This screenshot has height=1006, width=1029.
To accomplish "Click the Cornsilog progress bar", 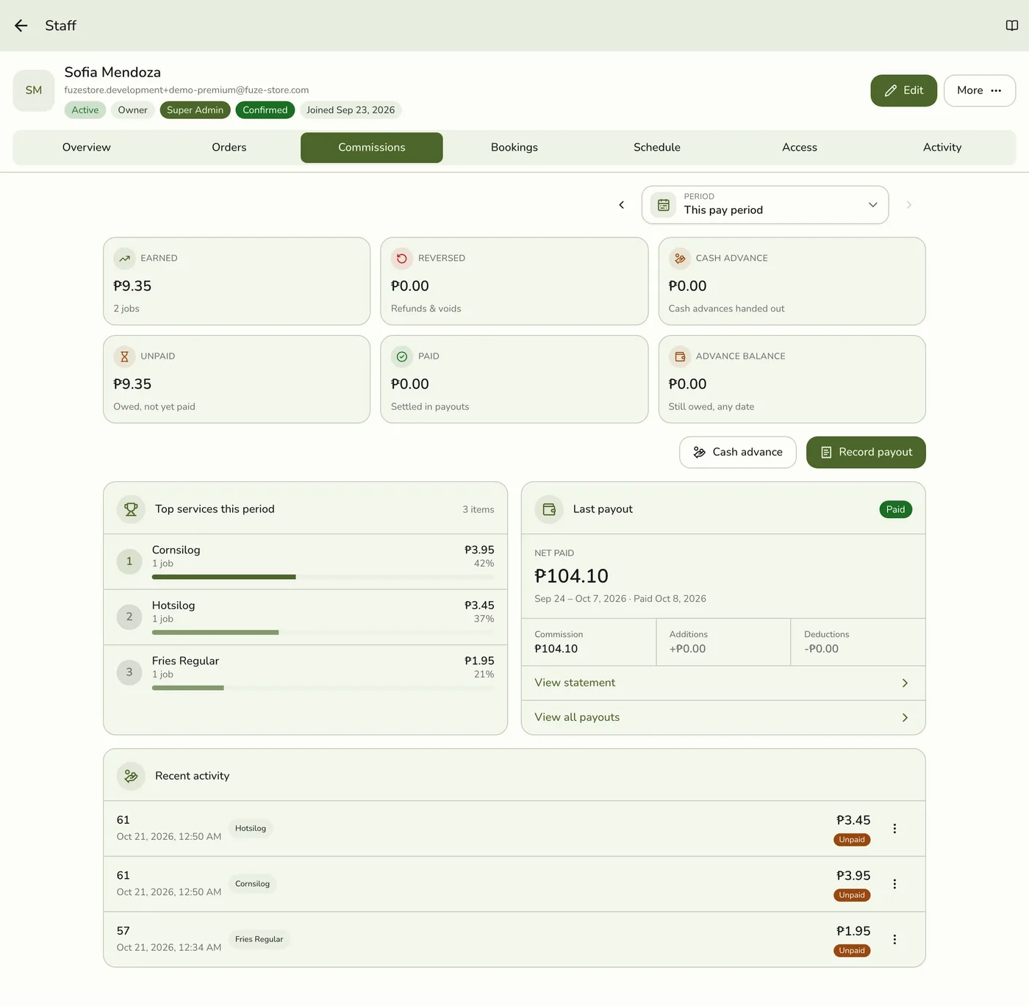I will click(323, 577).
